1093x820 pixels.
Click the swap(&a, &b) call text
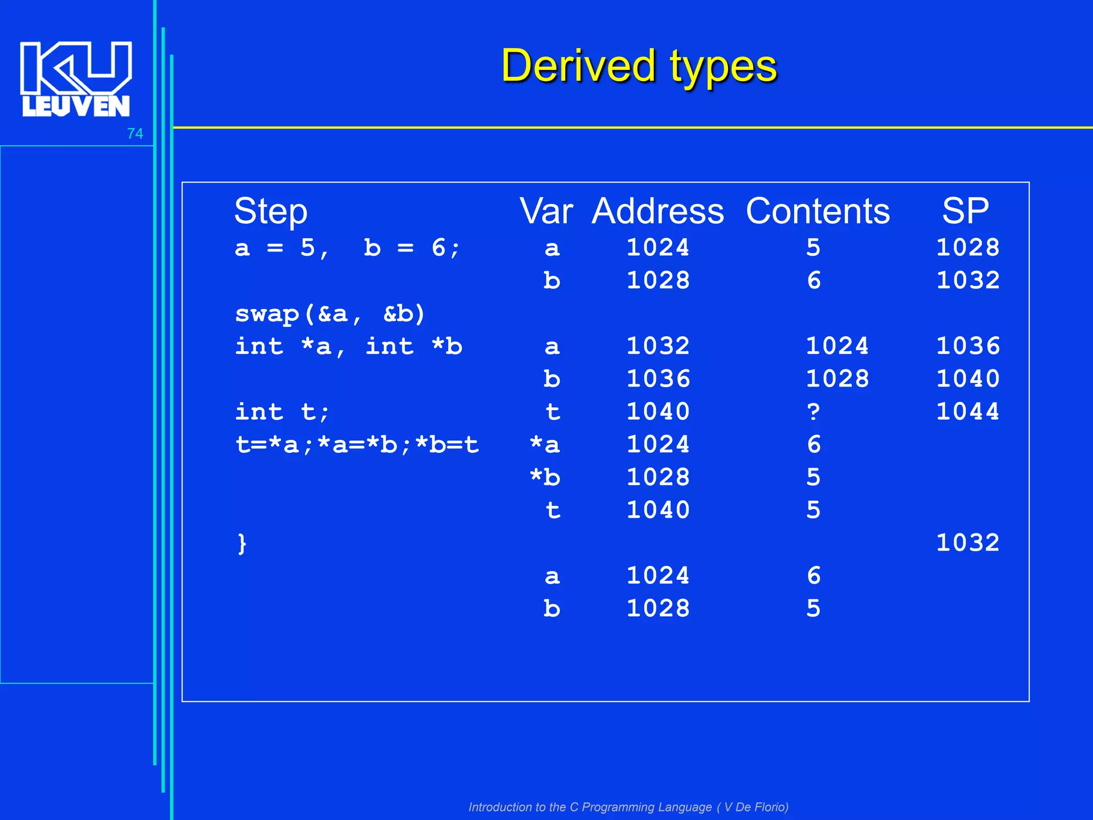[x=330, y=313]
